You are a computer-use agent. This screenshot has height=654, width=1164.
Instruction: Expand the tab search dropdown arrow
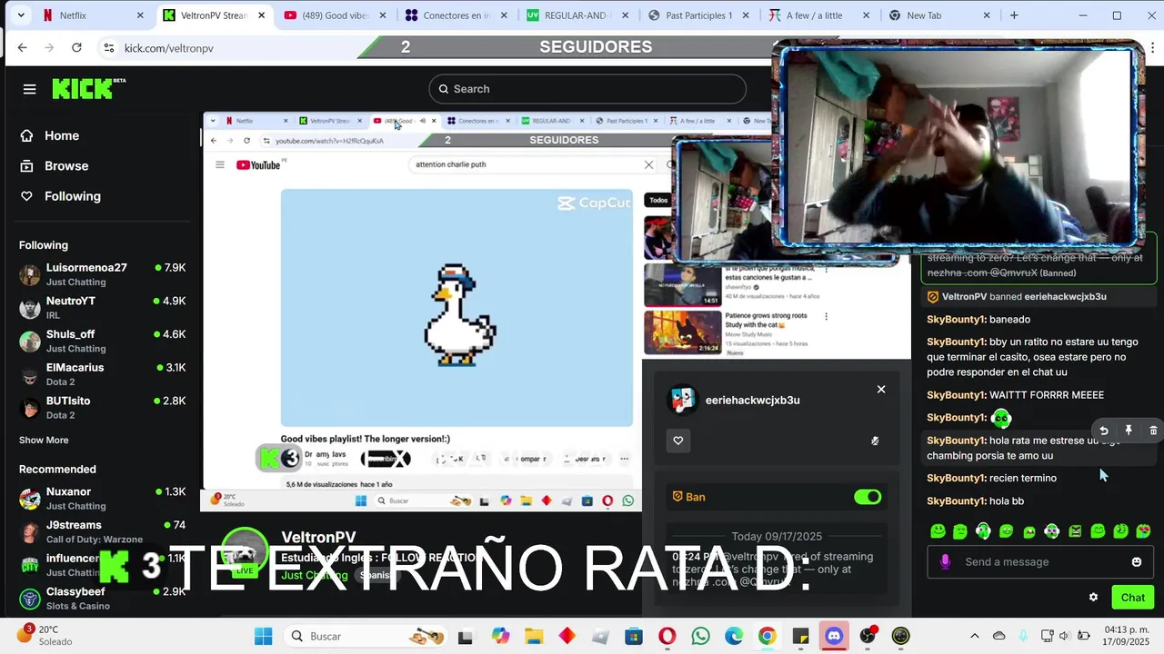(x=19, y=15)
